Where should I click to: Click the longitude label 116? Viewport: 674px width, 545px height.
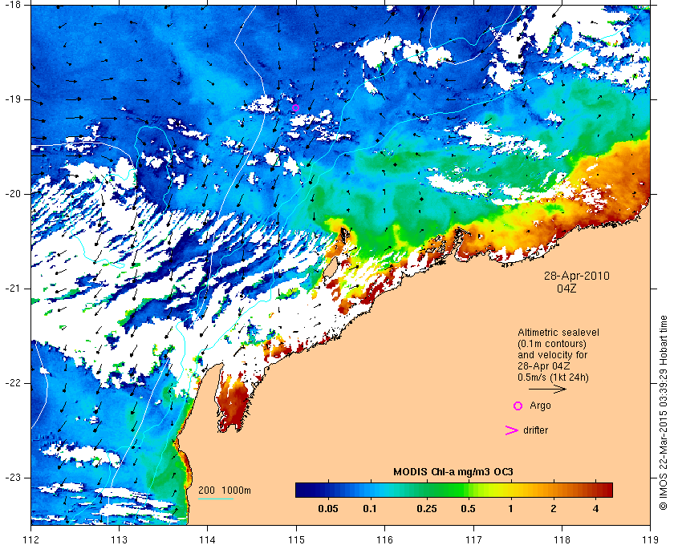tap(384, 539)
